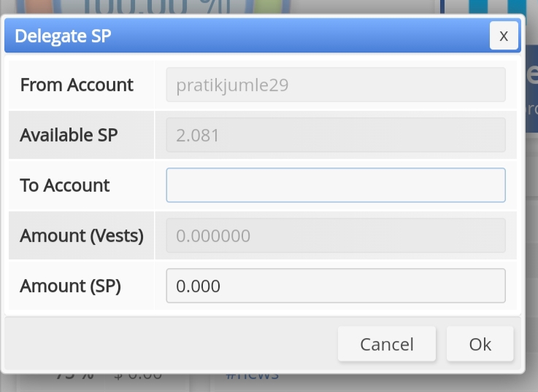Click the Amount (Vests) field showing 0.000000
Image resolution: width=538 pixels, height=392 pixels.
336,235
